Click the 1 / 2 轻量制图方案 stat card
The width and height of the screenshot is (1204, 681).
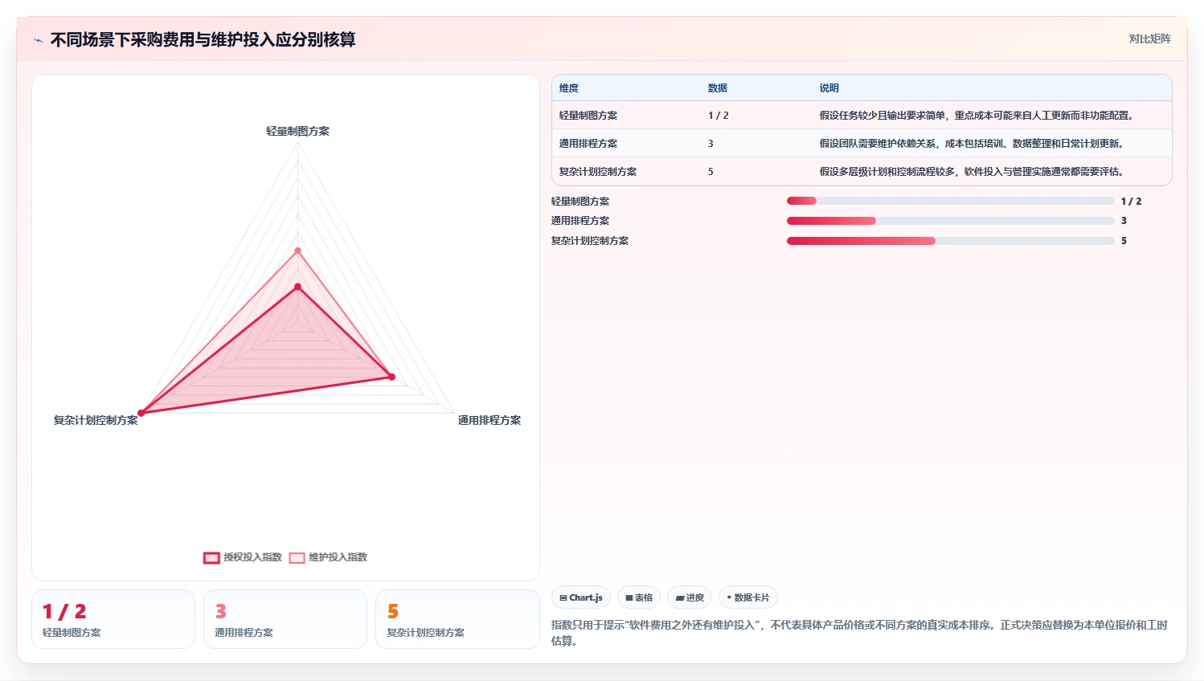[113, 619]
